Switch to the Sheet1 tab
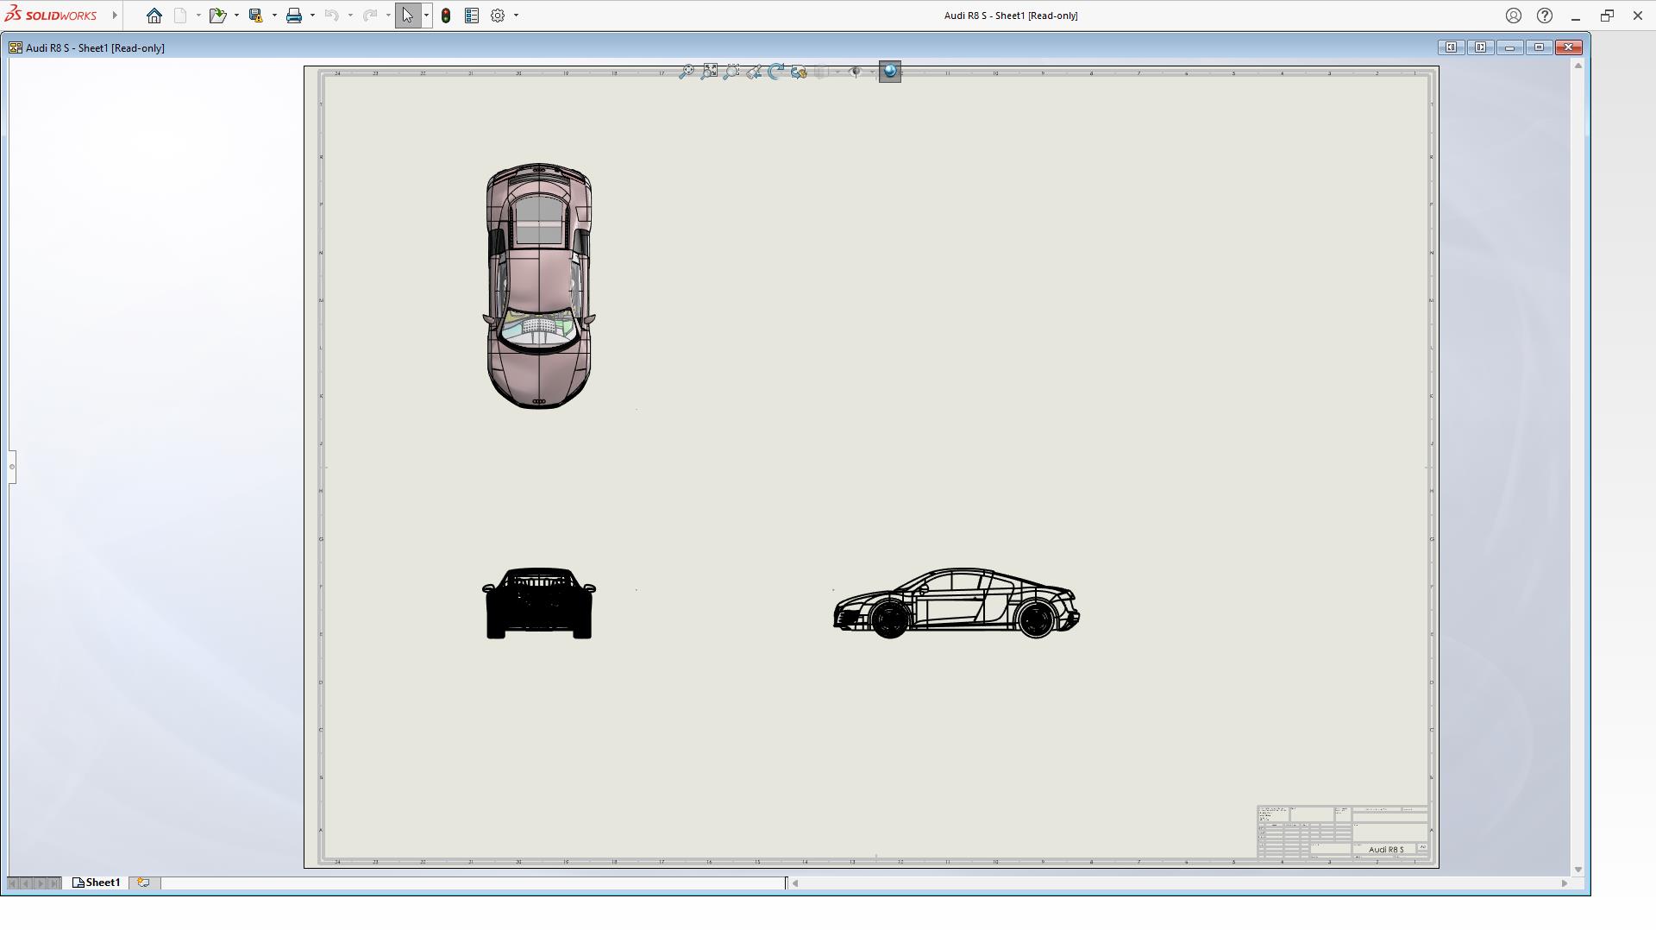 [x=97, y=883]
